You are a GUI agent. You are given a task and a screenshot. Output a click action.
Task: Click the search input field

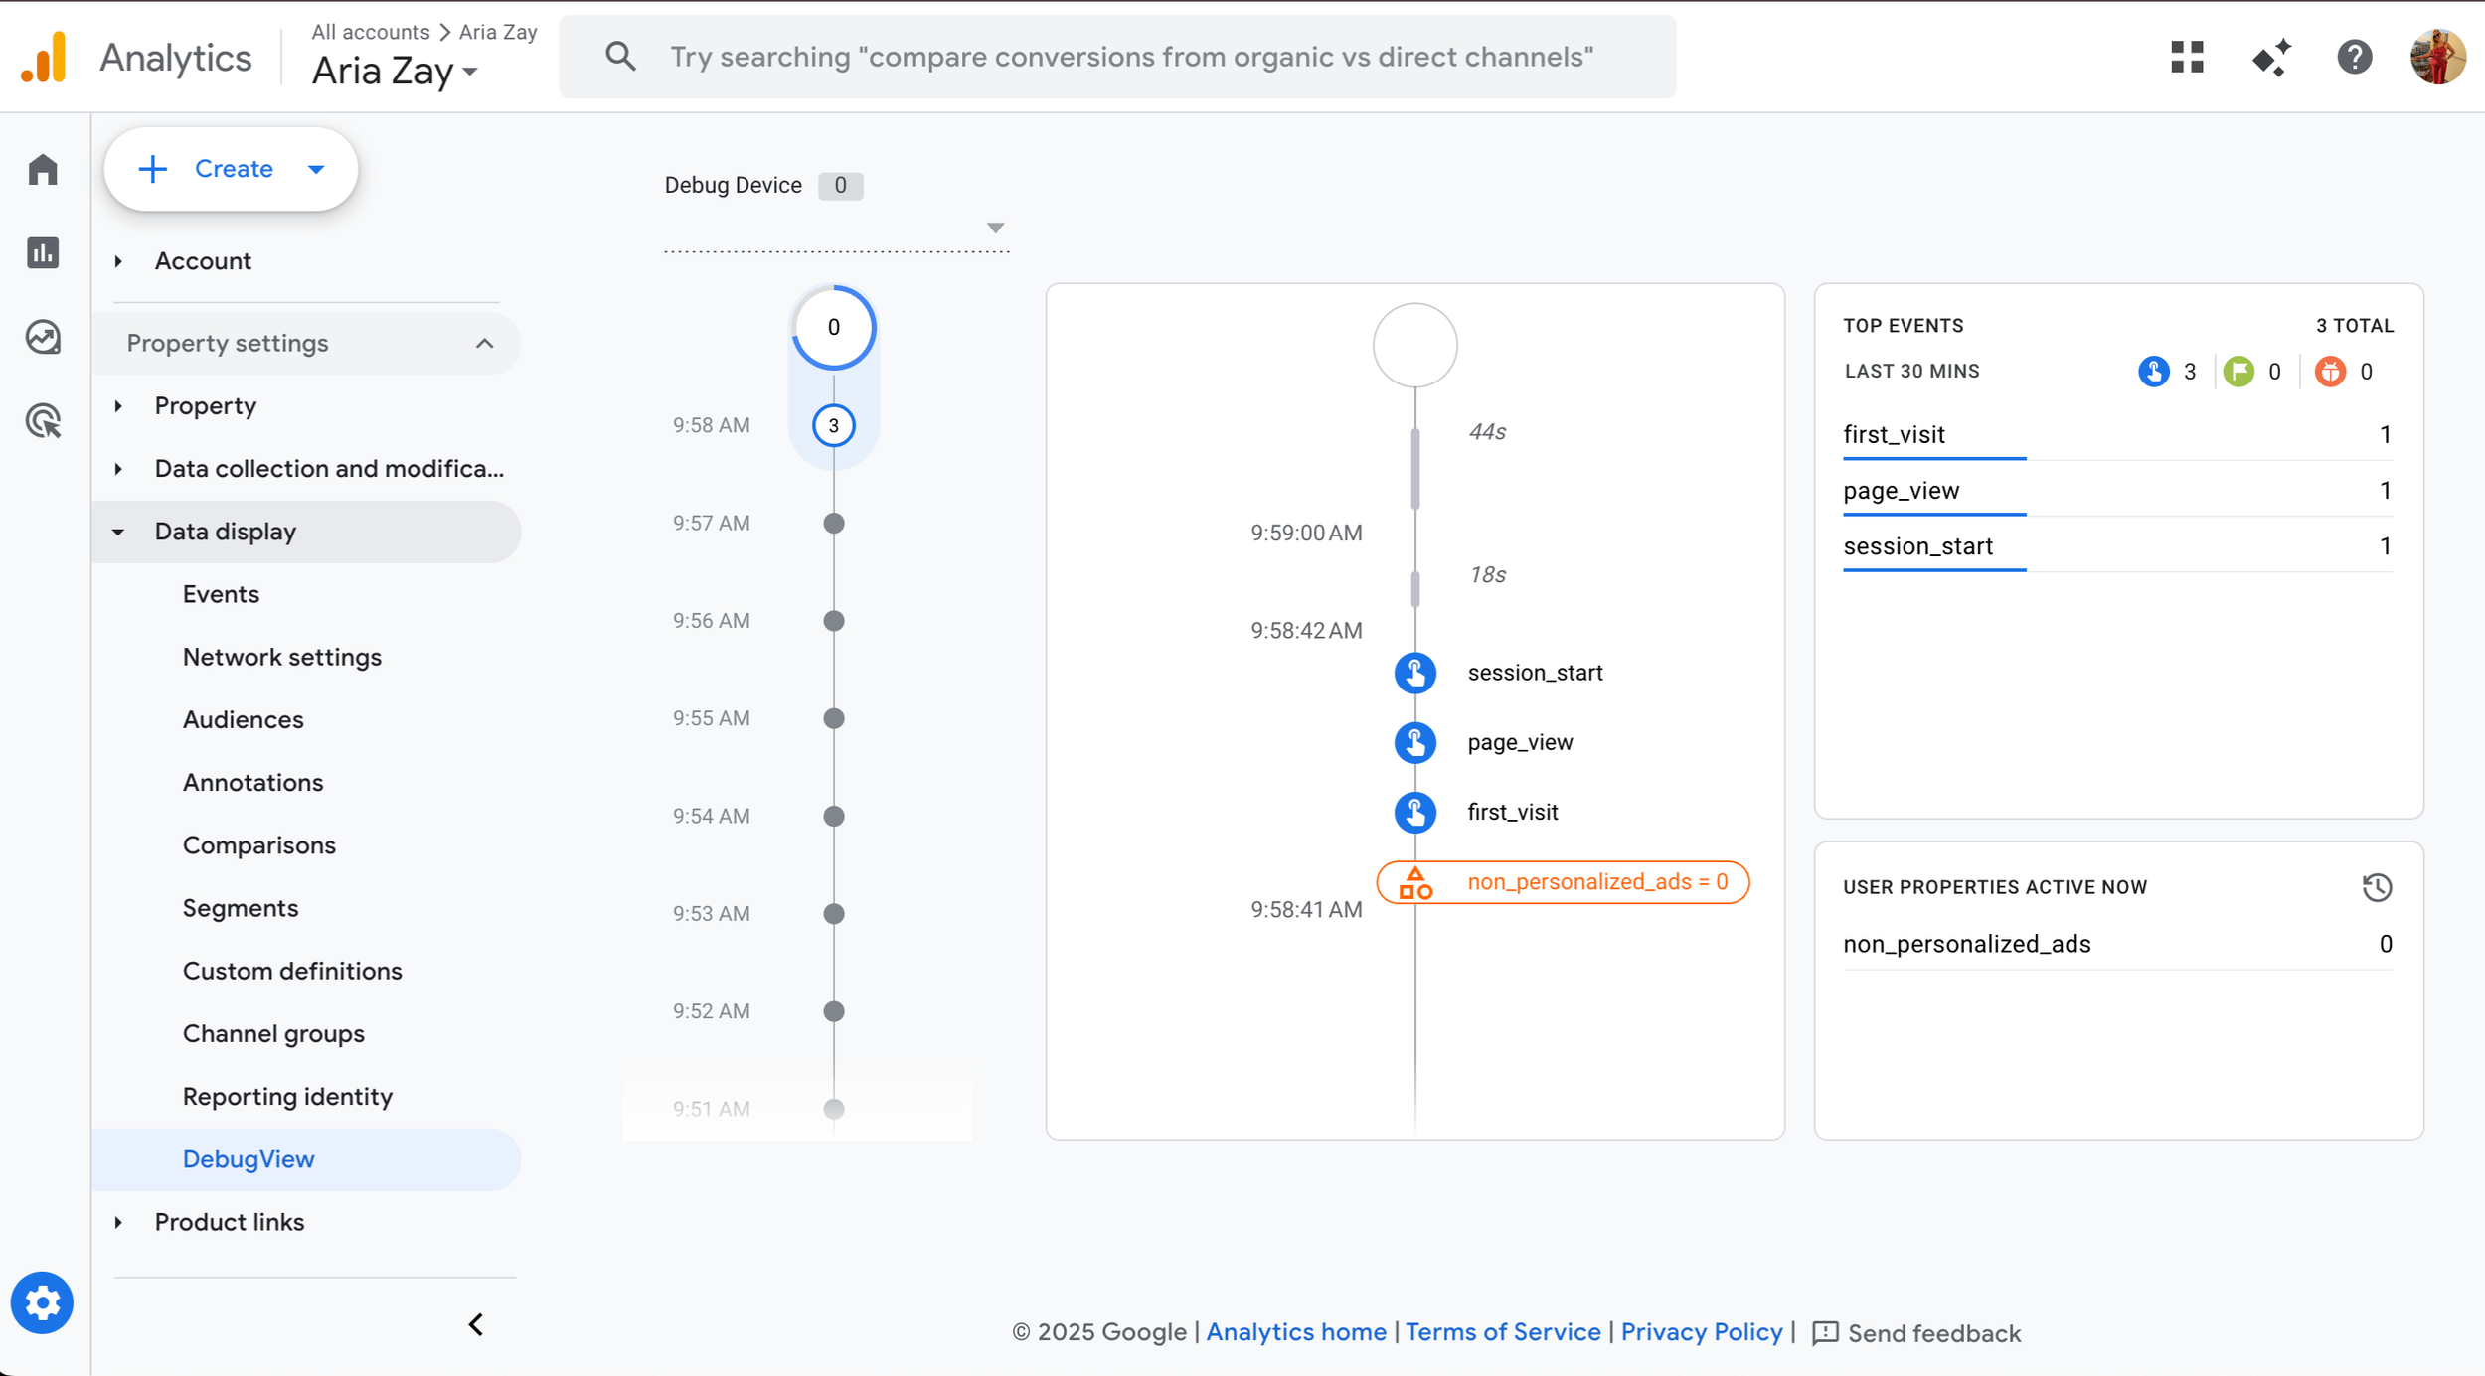pos(1130,57)
